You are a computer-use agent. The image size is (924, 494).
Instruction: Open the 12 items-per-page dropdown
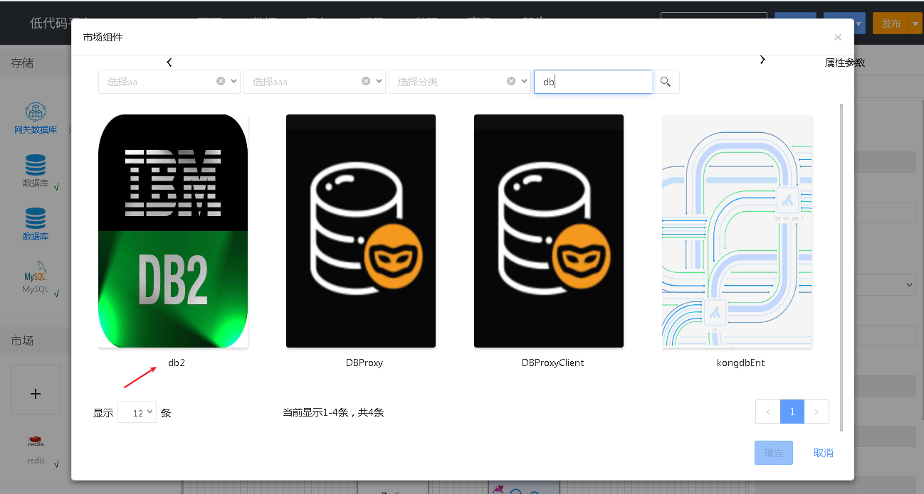[137, 412]
